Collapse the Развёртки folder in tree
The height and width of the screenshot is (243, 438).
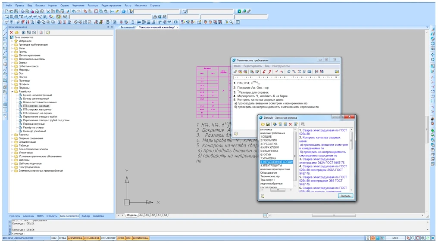click(x=12, y=91)
